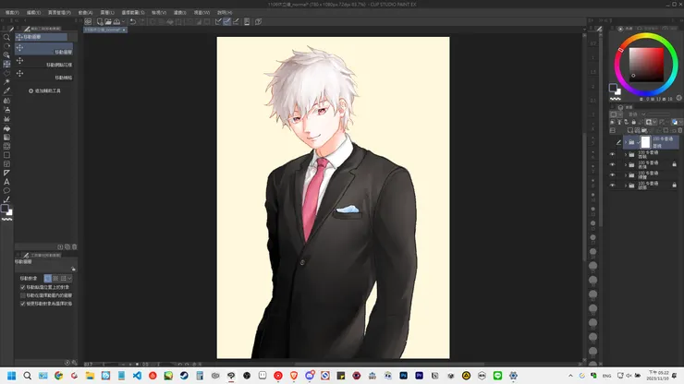Open Windows Start button on taskbar

pos(11,376)
